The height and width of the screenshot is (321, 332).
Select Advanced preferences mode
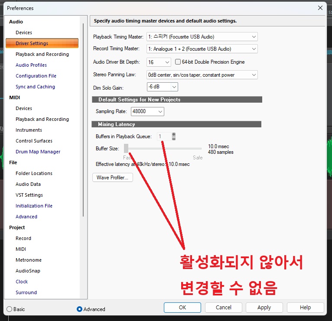point(79,309)
